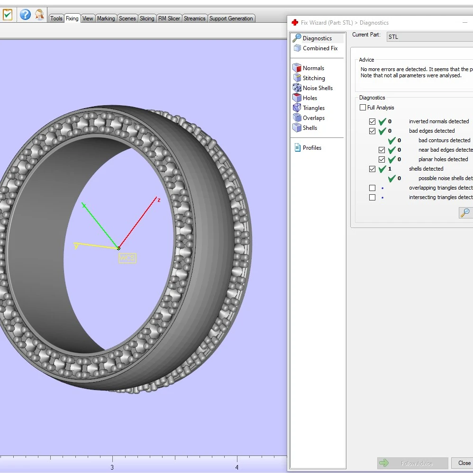This screenshot has width=473, height=473.
Task: Open the Holes fixing page
Action: (310, 98)
